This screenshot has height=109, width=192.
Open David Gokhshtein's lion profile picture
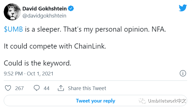[x=12, y=12]
